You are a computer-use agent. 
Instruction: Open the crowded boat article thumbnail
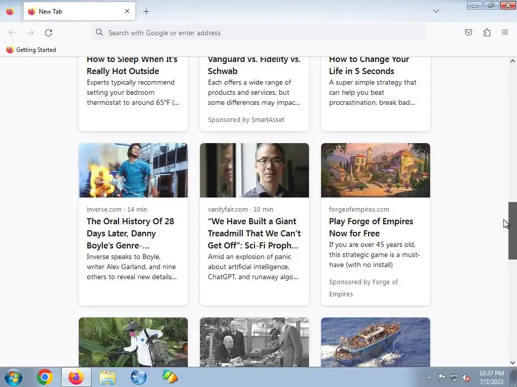(x=376, y=342)
